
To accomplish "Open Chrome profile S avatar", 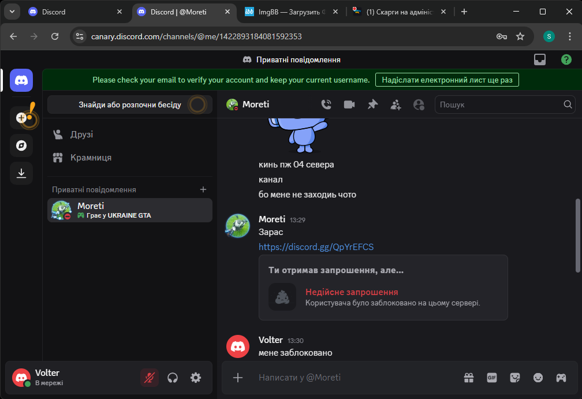I will (x=549, y=36).
